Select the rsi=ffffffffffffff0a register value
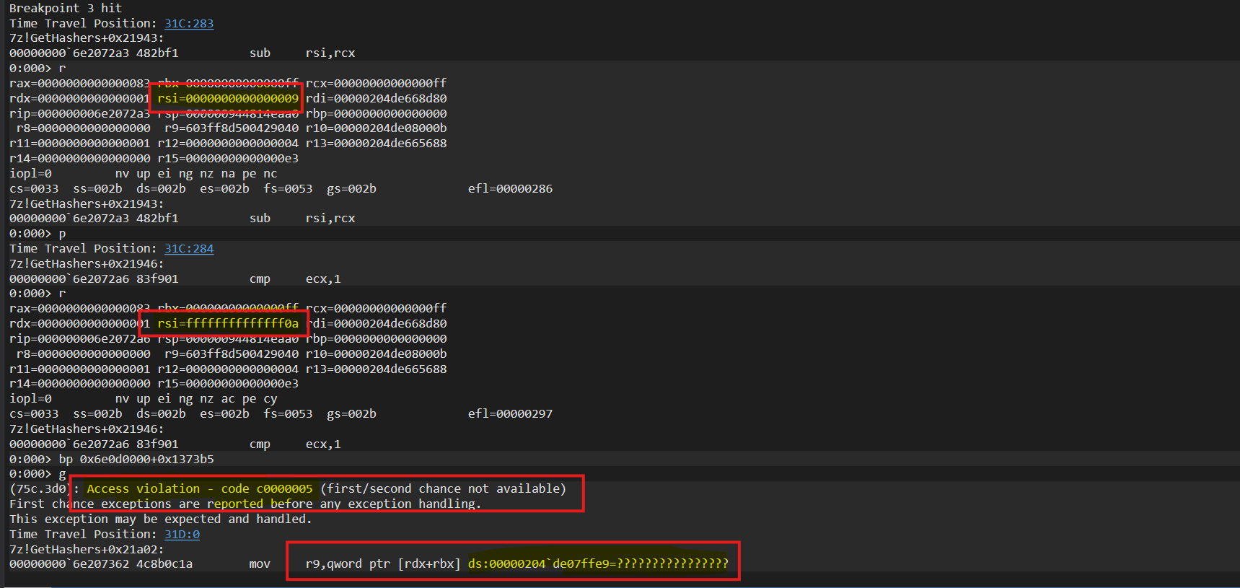The width and height of the screenshot is (1240, 588). click(228, 323)
